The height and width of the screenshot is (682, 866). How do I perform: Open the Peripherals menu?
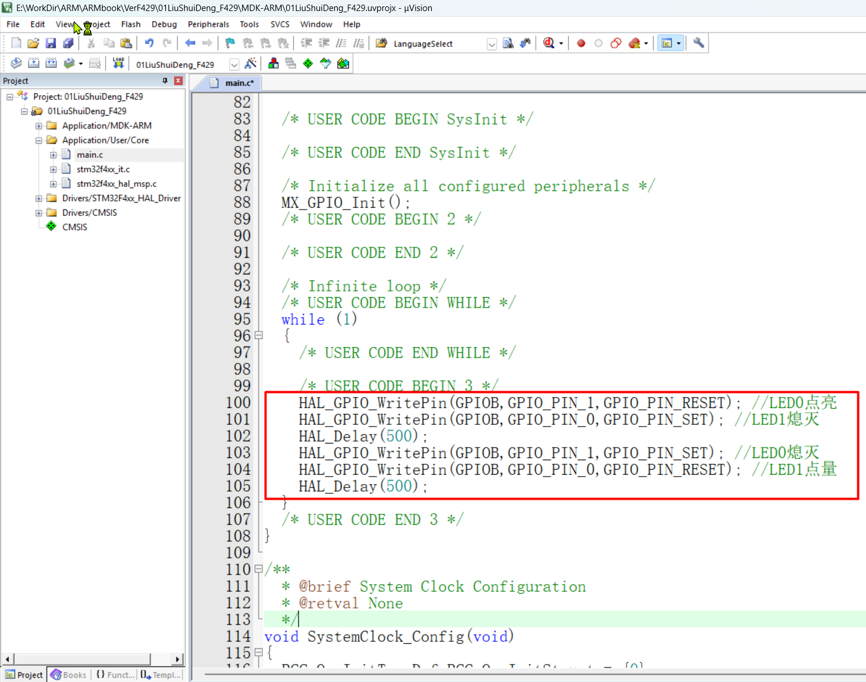pos(208,24)
